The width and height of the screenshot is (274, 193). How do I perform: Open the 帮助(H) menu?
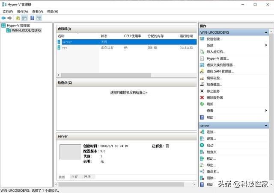pyautogui.click(x=53, y=12)
